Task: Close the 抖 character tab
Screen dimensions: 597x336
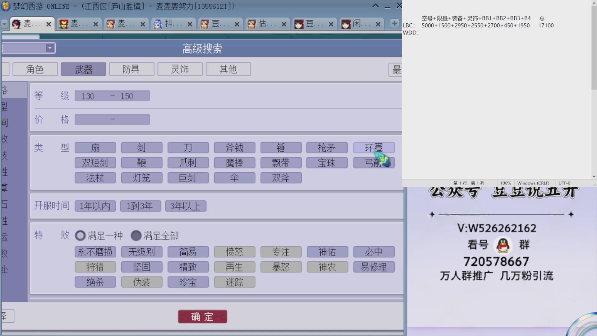Action: point(190,24)
